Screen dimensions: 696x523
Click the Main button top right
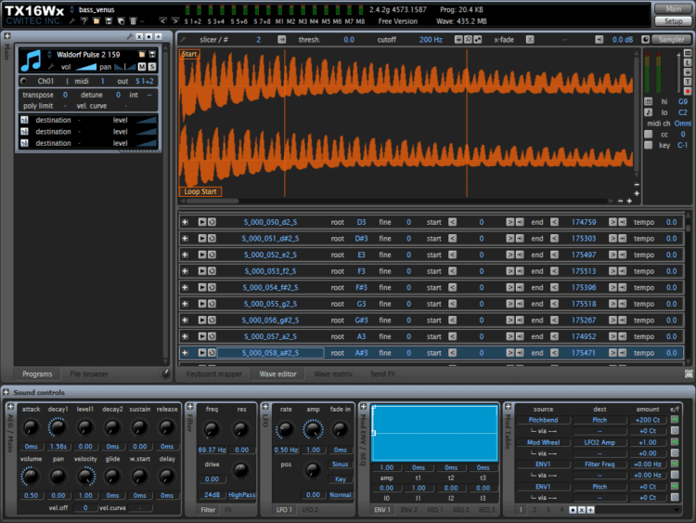point(674,9)
